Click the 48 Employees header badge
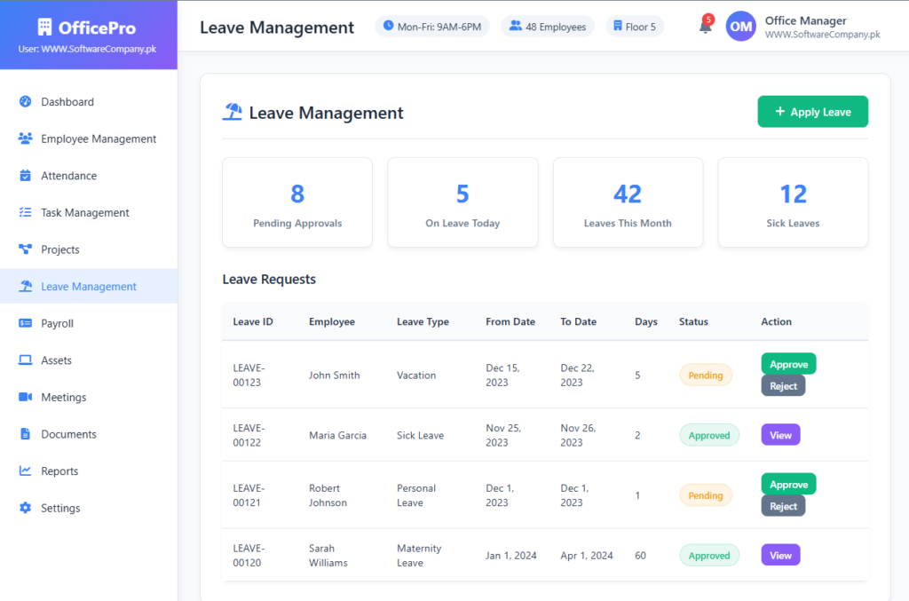909x601 pixels. (x=548, y=27)
